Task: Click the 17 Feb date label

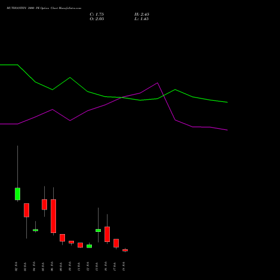Action: click(x=115, y=267)
